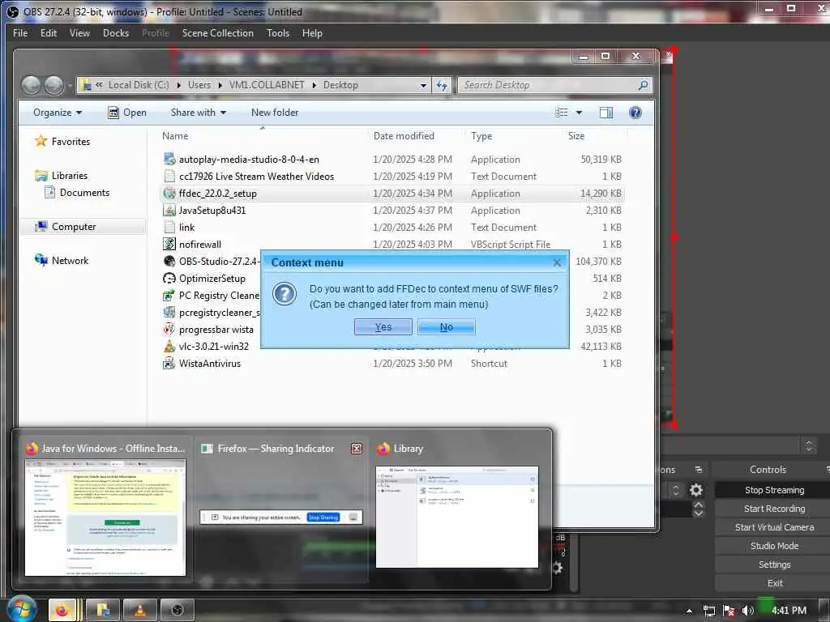Open the Help menu in OBS
The width and height of the screenshot is (830, 622).
[312, 32]
